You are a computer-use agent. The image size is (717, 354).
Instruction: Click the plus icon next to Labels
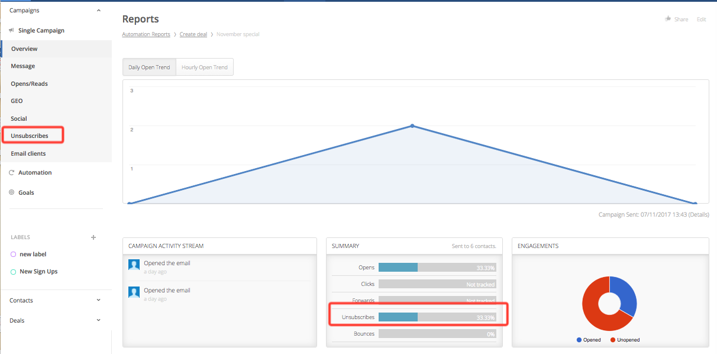(x=93, y=237)
